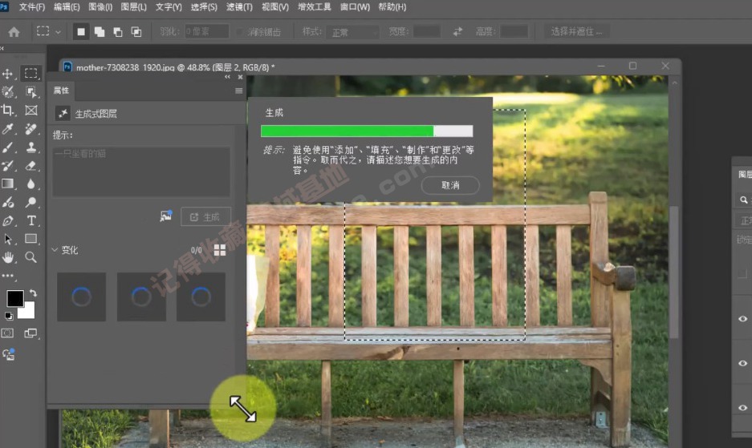Toggle visibility of the middle layer eye

point(743,363)
